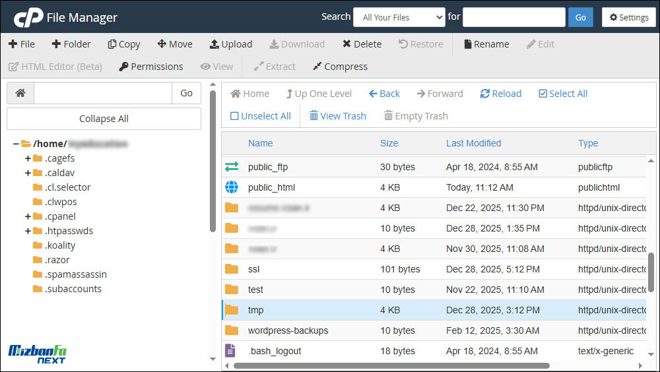Sort files by the Size column header
The height and width of the screenshot is (372, 660).
click(x=389, y=143)
